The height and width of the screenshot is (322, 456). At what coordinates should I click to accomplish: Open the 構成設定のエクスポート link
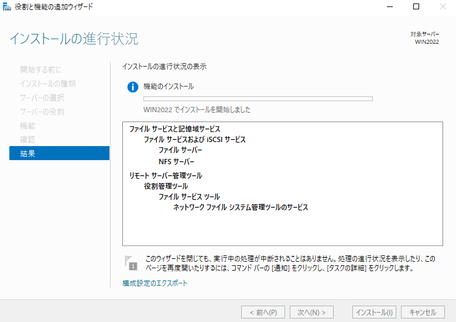pyautogui.click(x=155, y=283)
